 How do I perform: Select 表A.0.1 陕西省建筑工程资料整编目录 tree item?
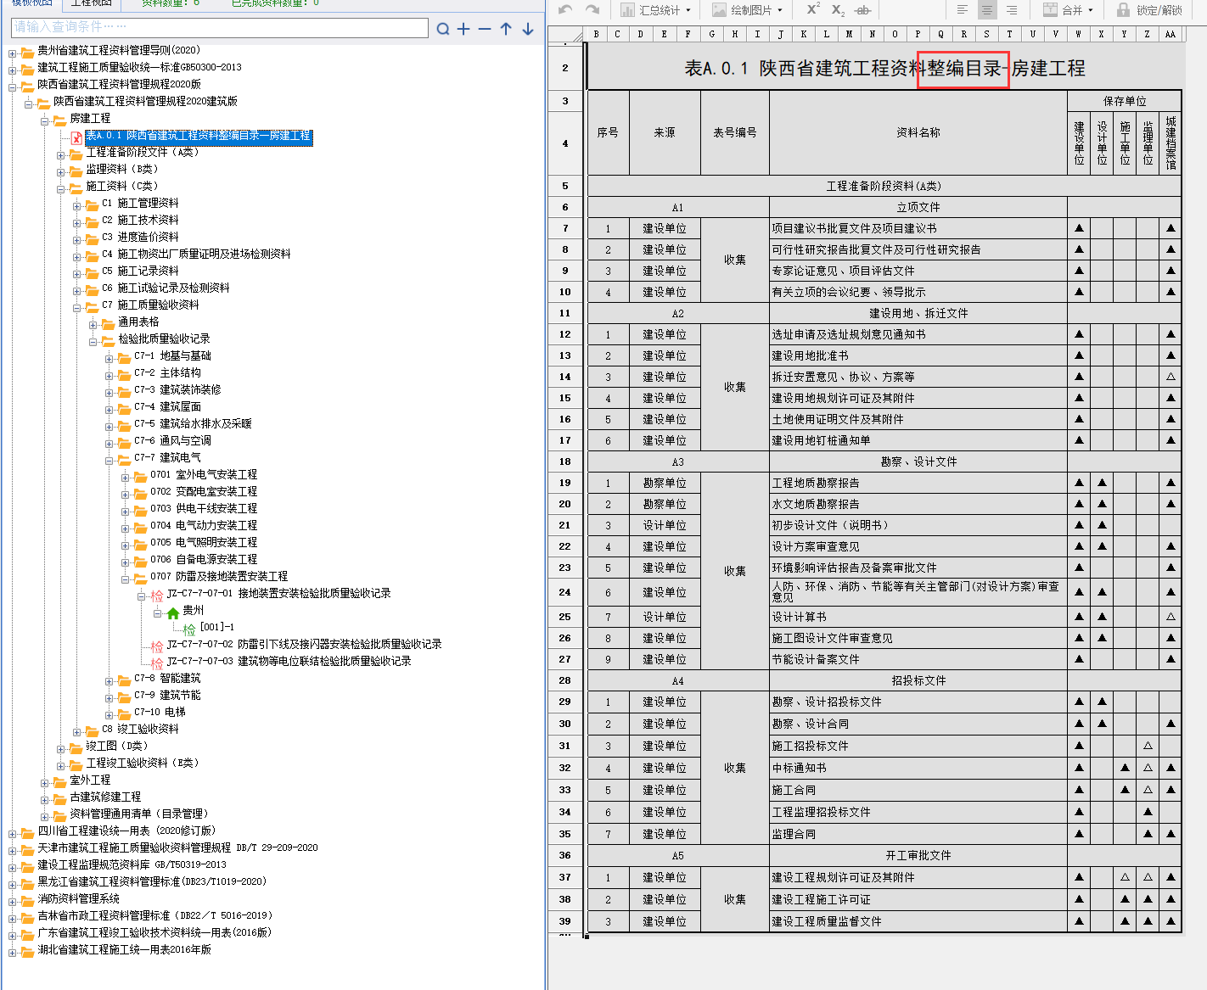198,136
